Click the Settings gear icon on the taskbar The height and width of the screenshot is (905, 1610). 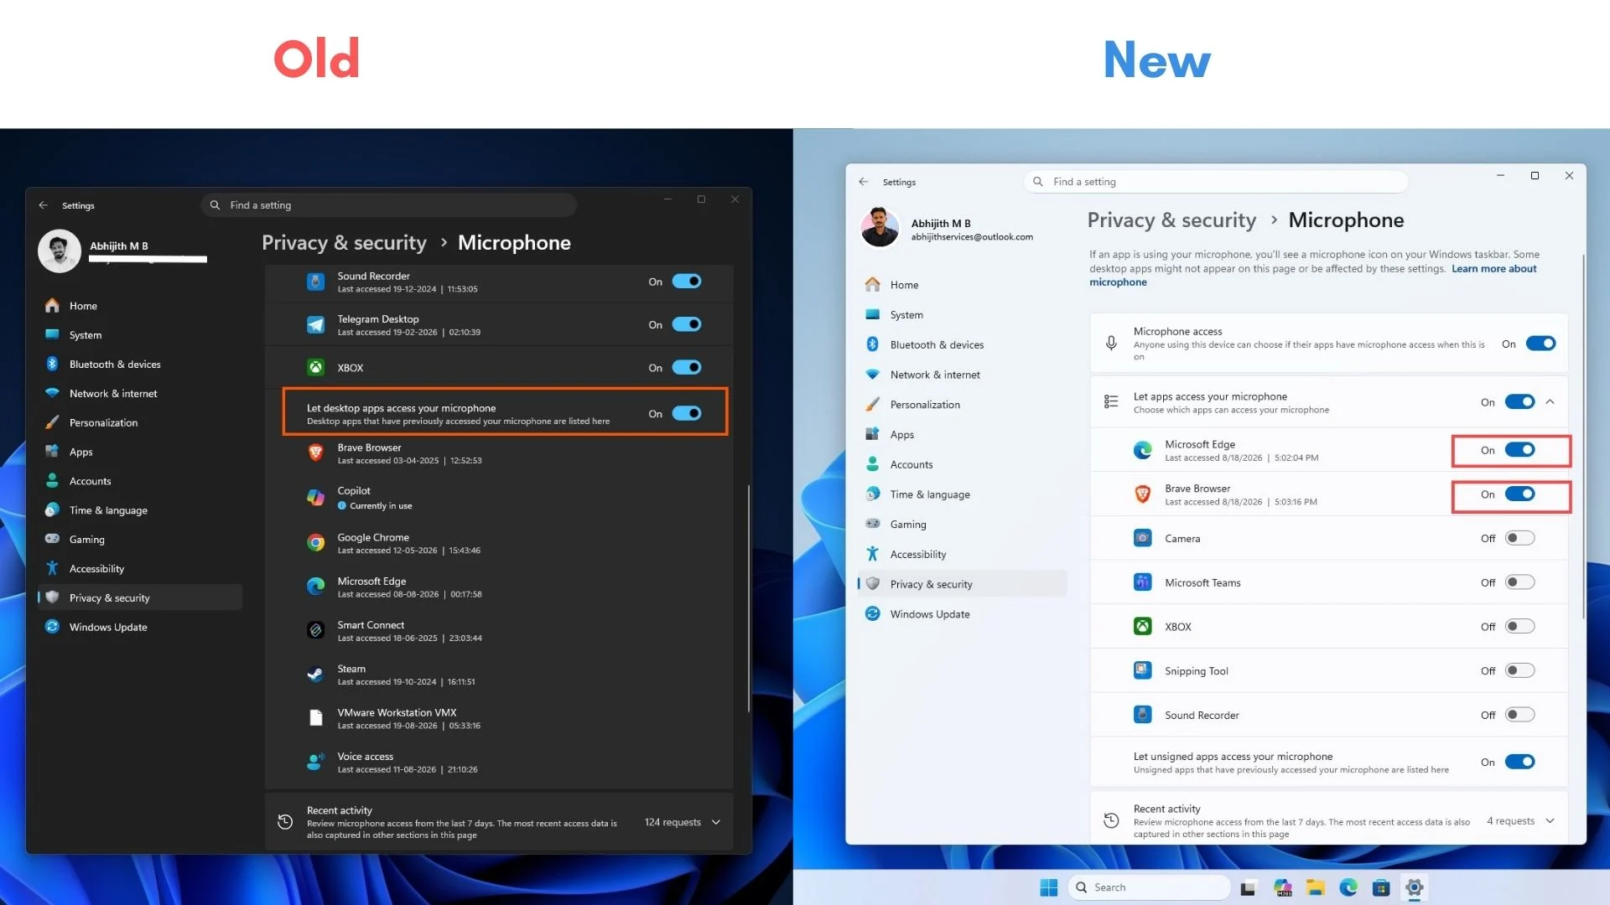click(1415, 887)
